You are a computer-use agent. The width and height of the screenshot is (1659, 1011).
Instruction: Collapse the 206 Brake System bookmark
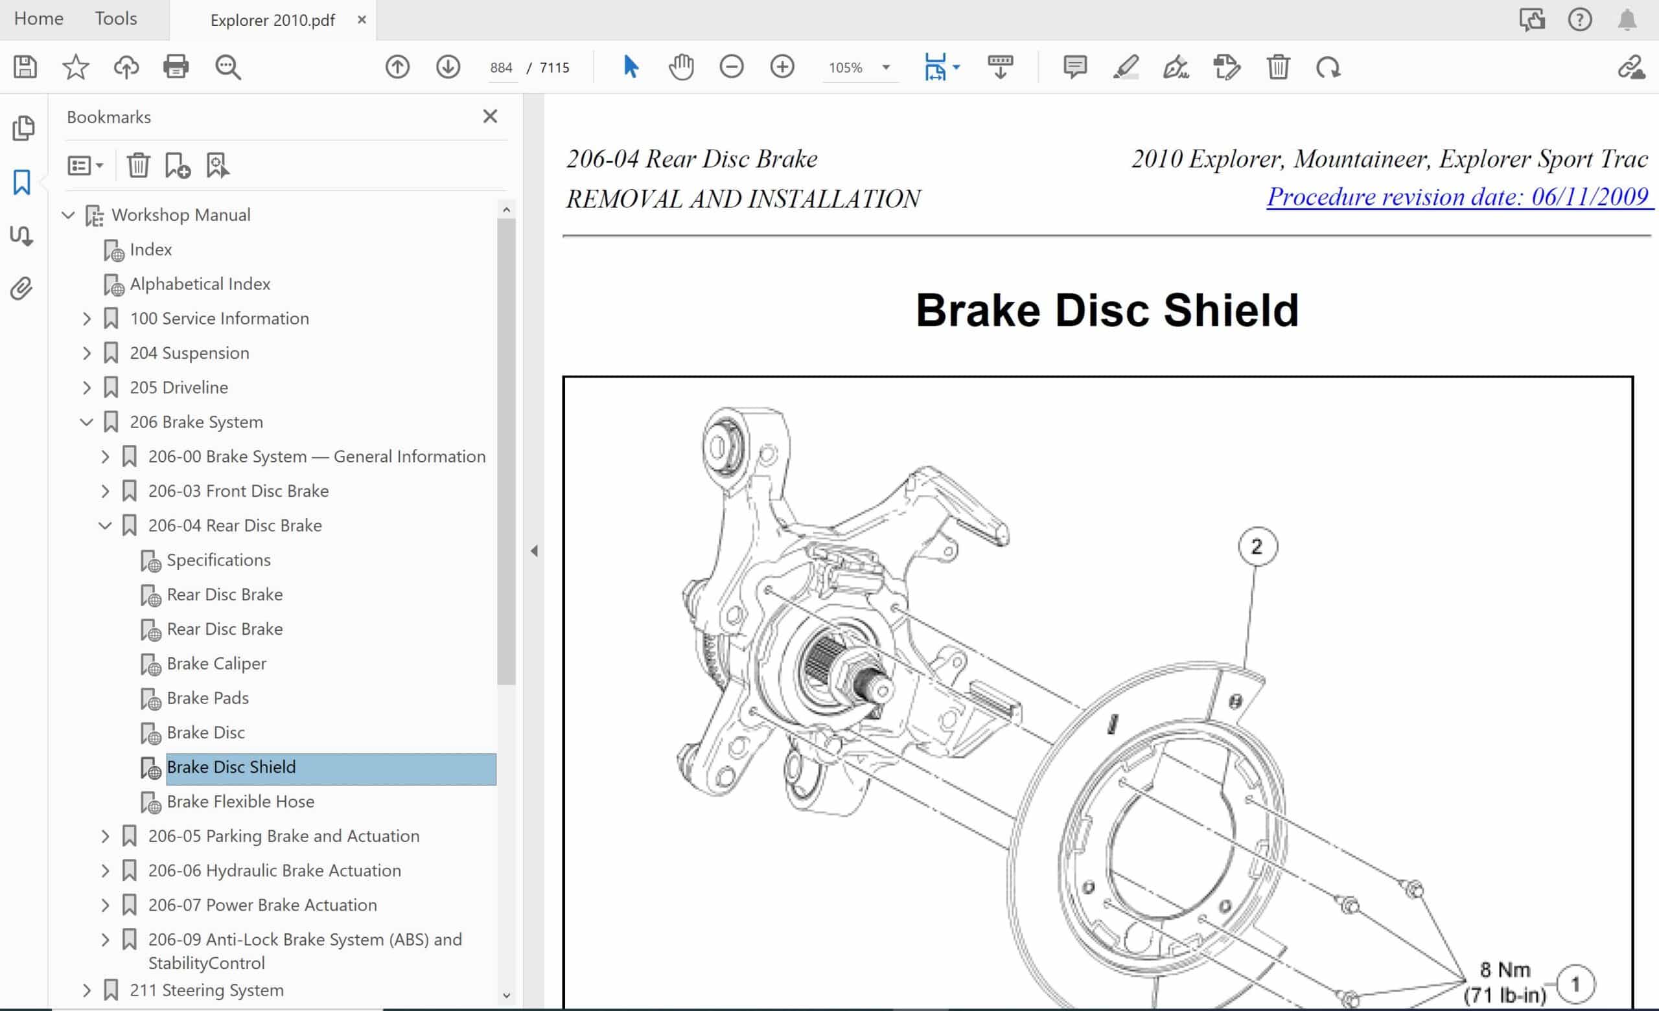point(87,422)
